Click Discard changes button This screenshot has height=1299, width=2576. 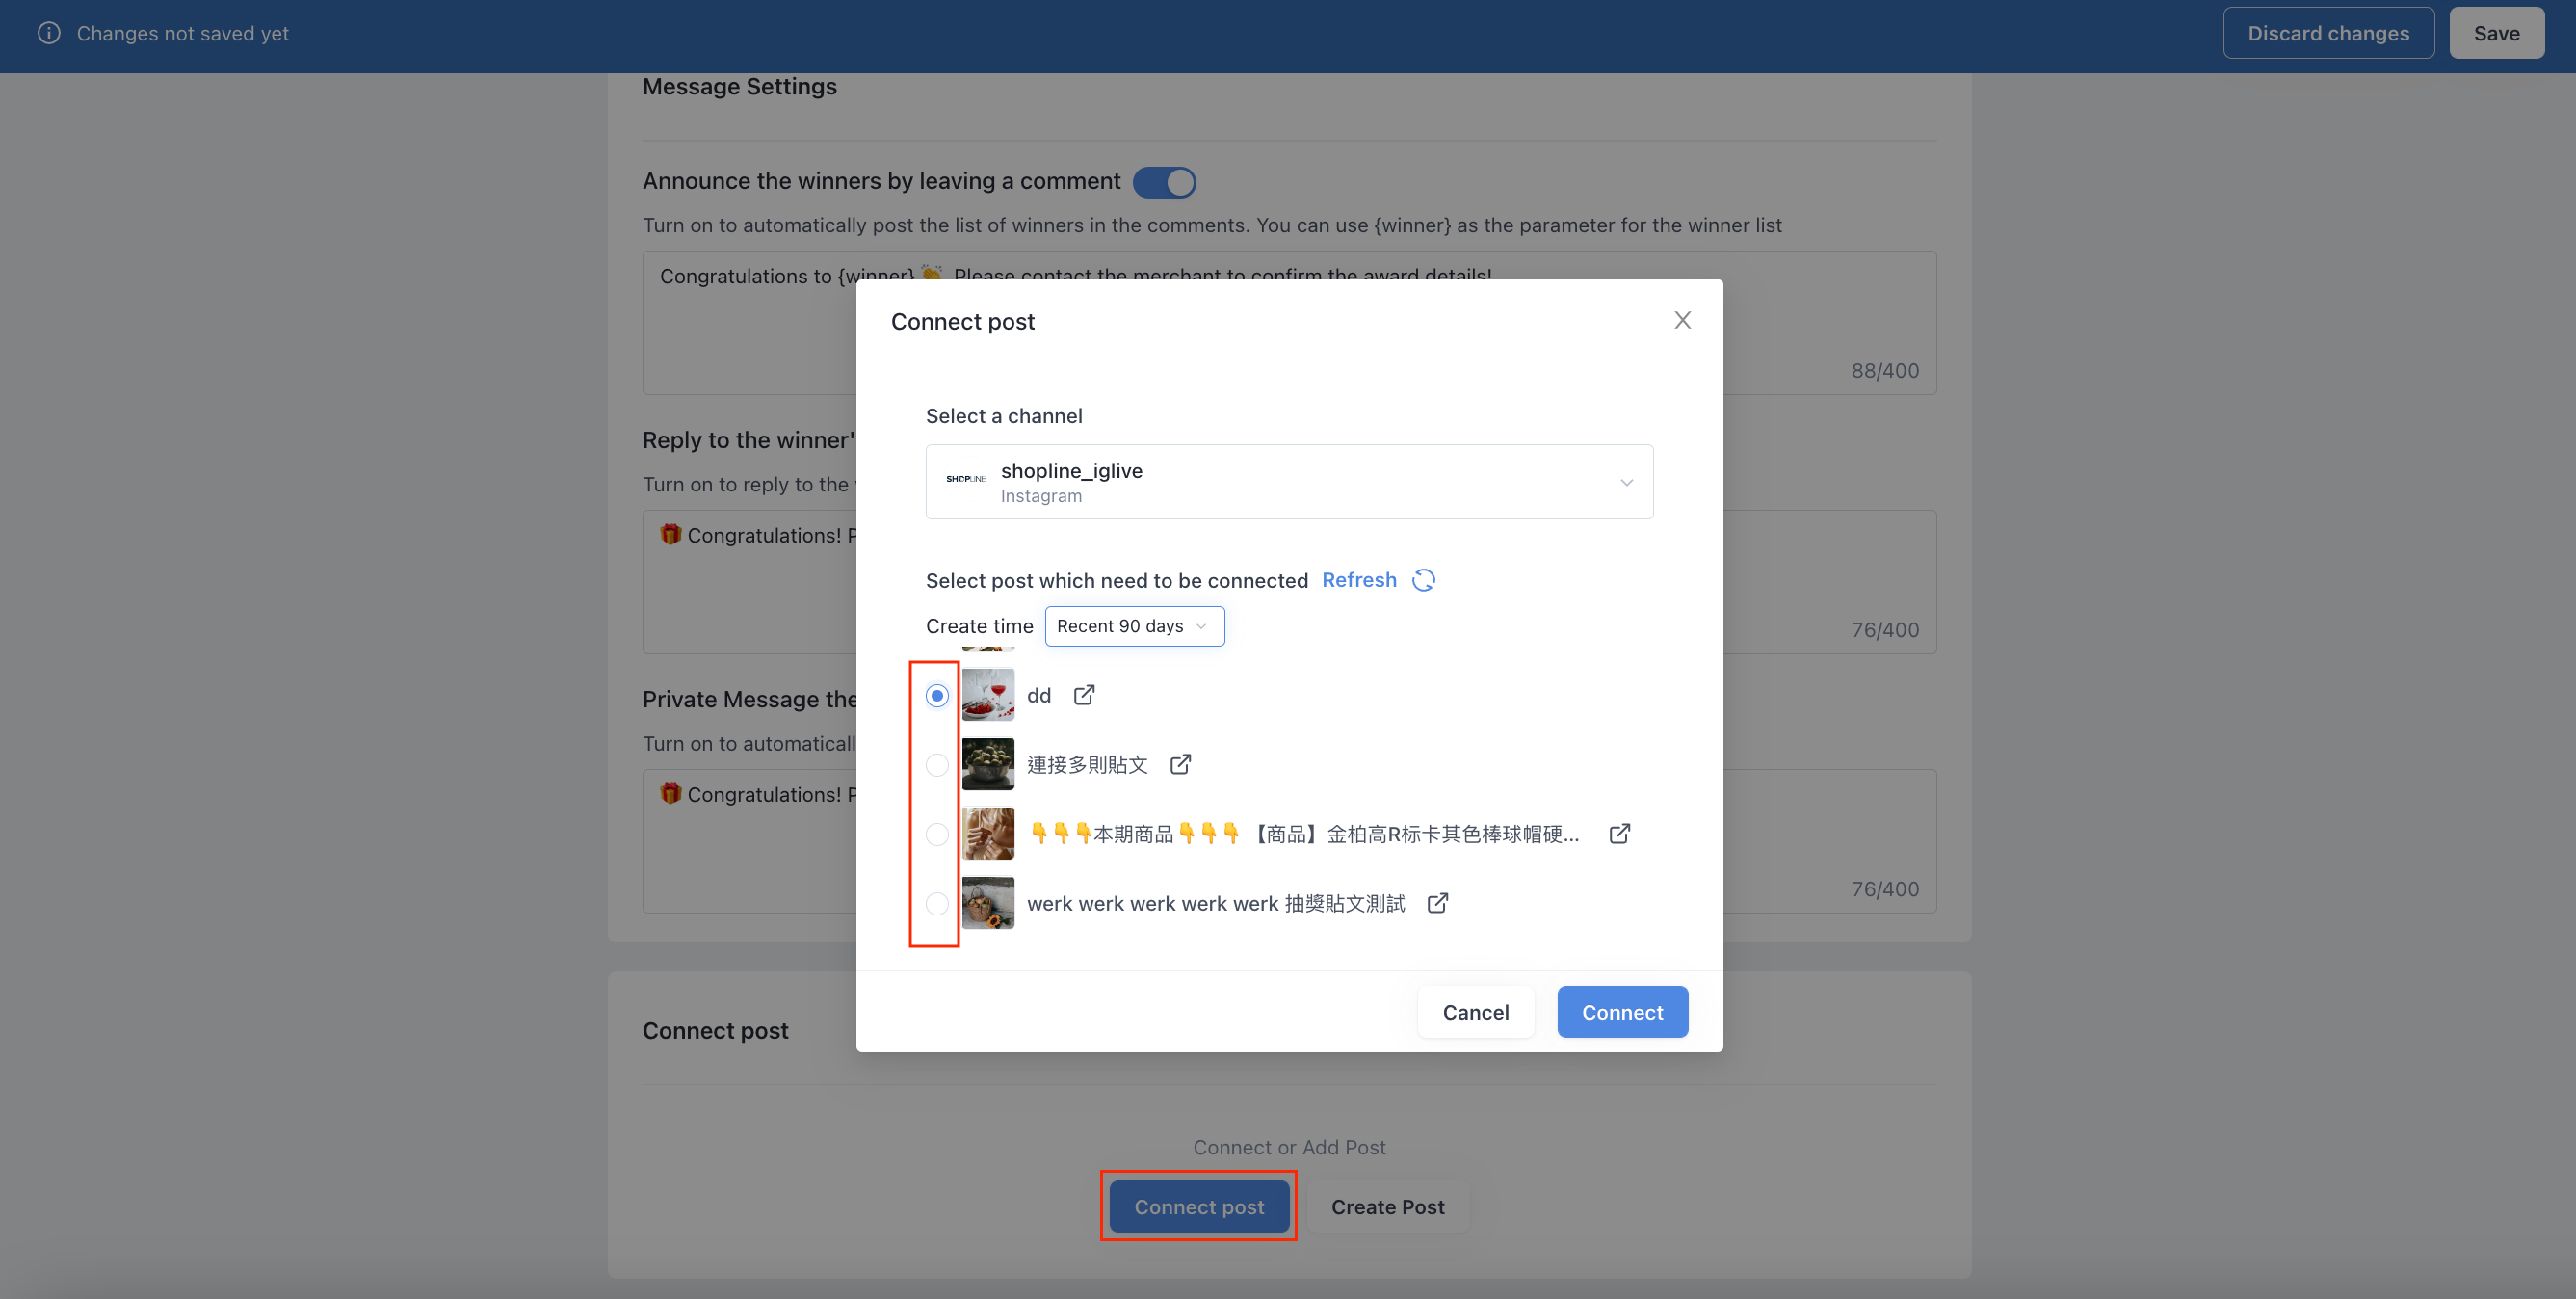click(2328, 33)
